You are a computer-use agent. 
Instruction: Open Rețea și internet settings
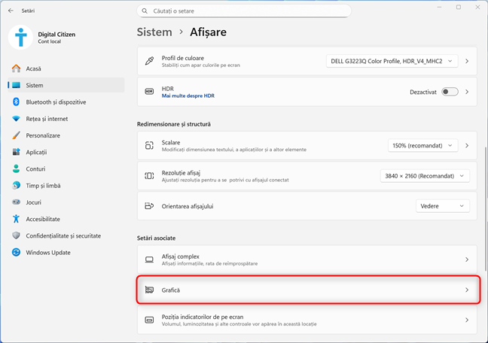coord(47,119)
